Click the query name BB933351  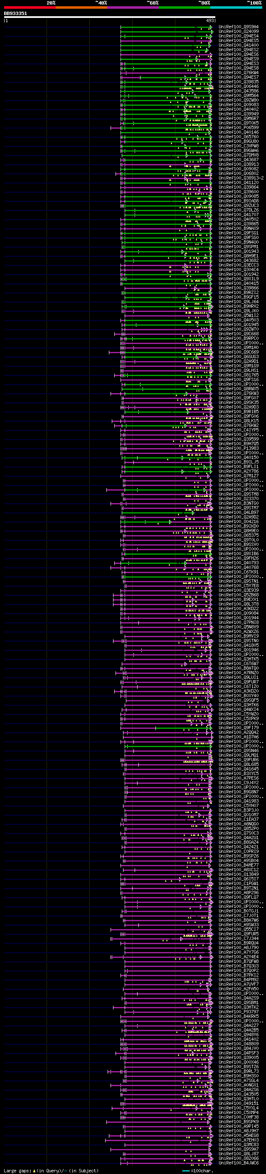15,13
